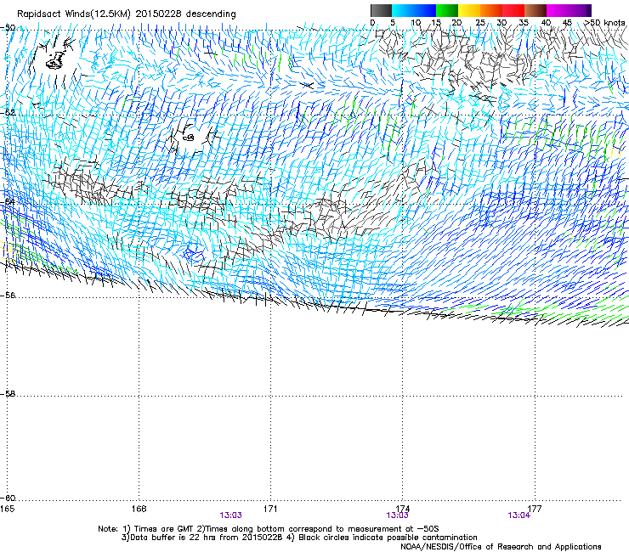Select the gray 0-5 knots legend segment

click(x=381, y=10)
